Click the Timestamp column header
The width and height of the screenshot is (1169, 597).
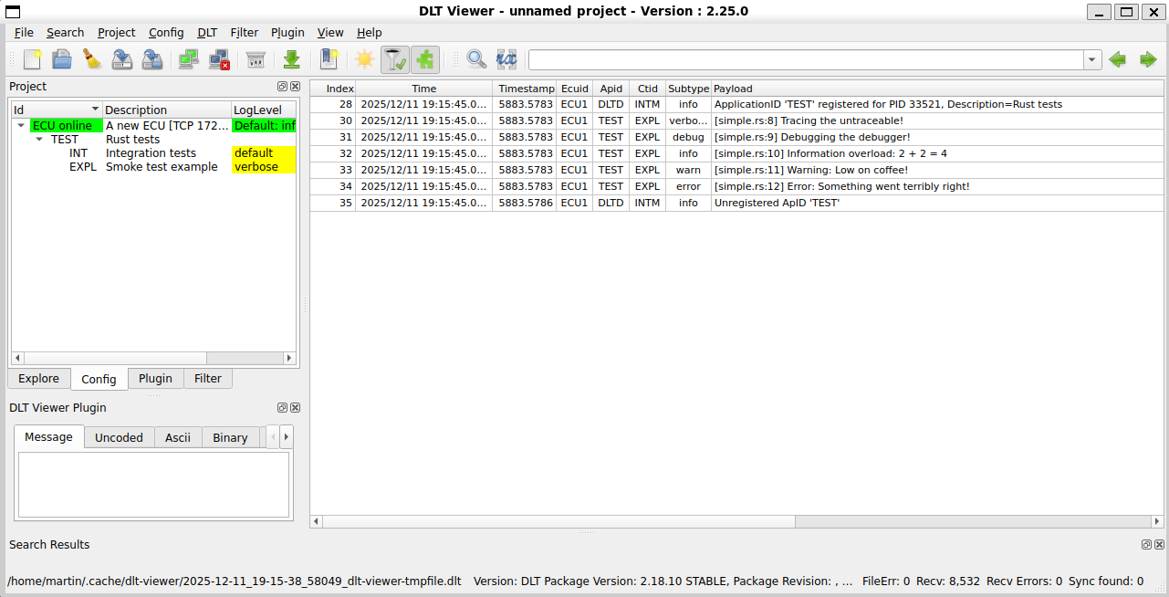pyautogui.click(x=526, y=89)
